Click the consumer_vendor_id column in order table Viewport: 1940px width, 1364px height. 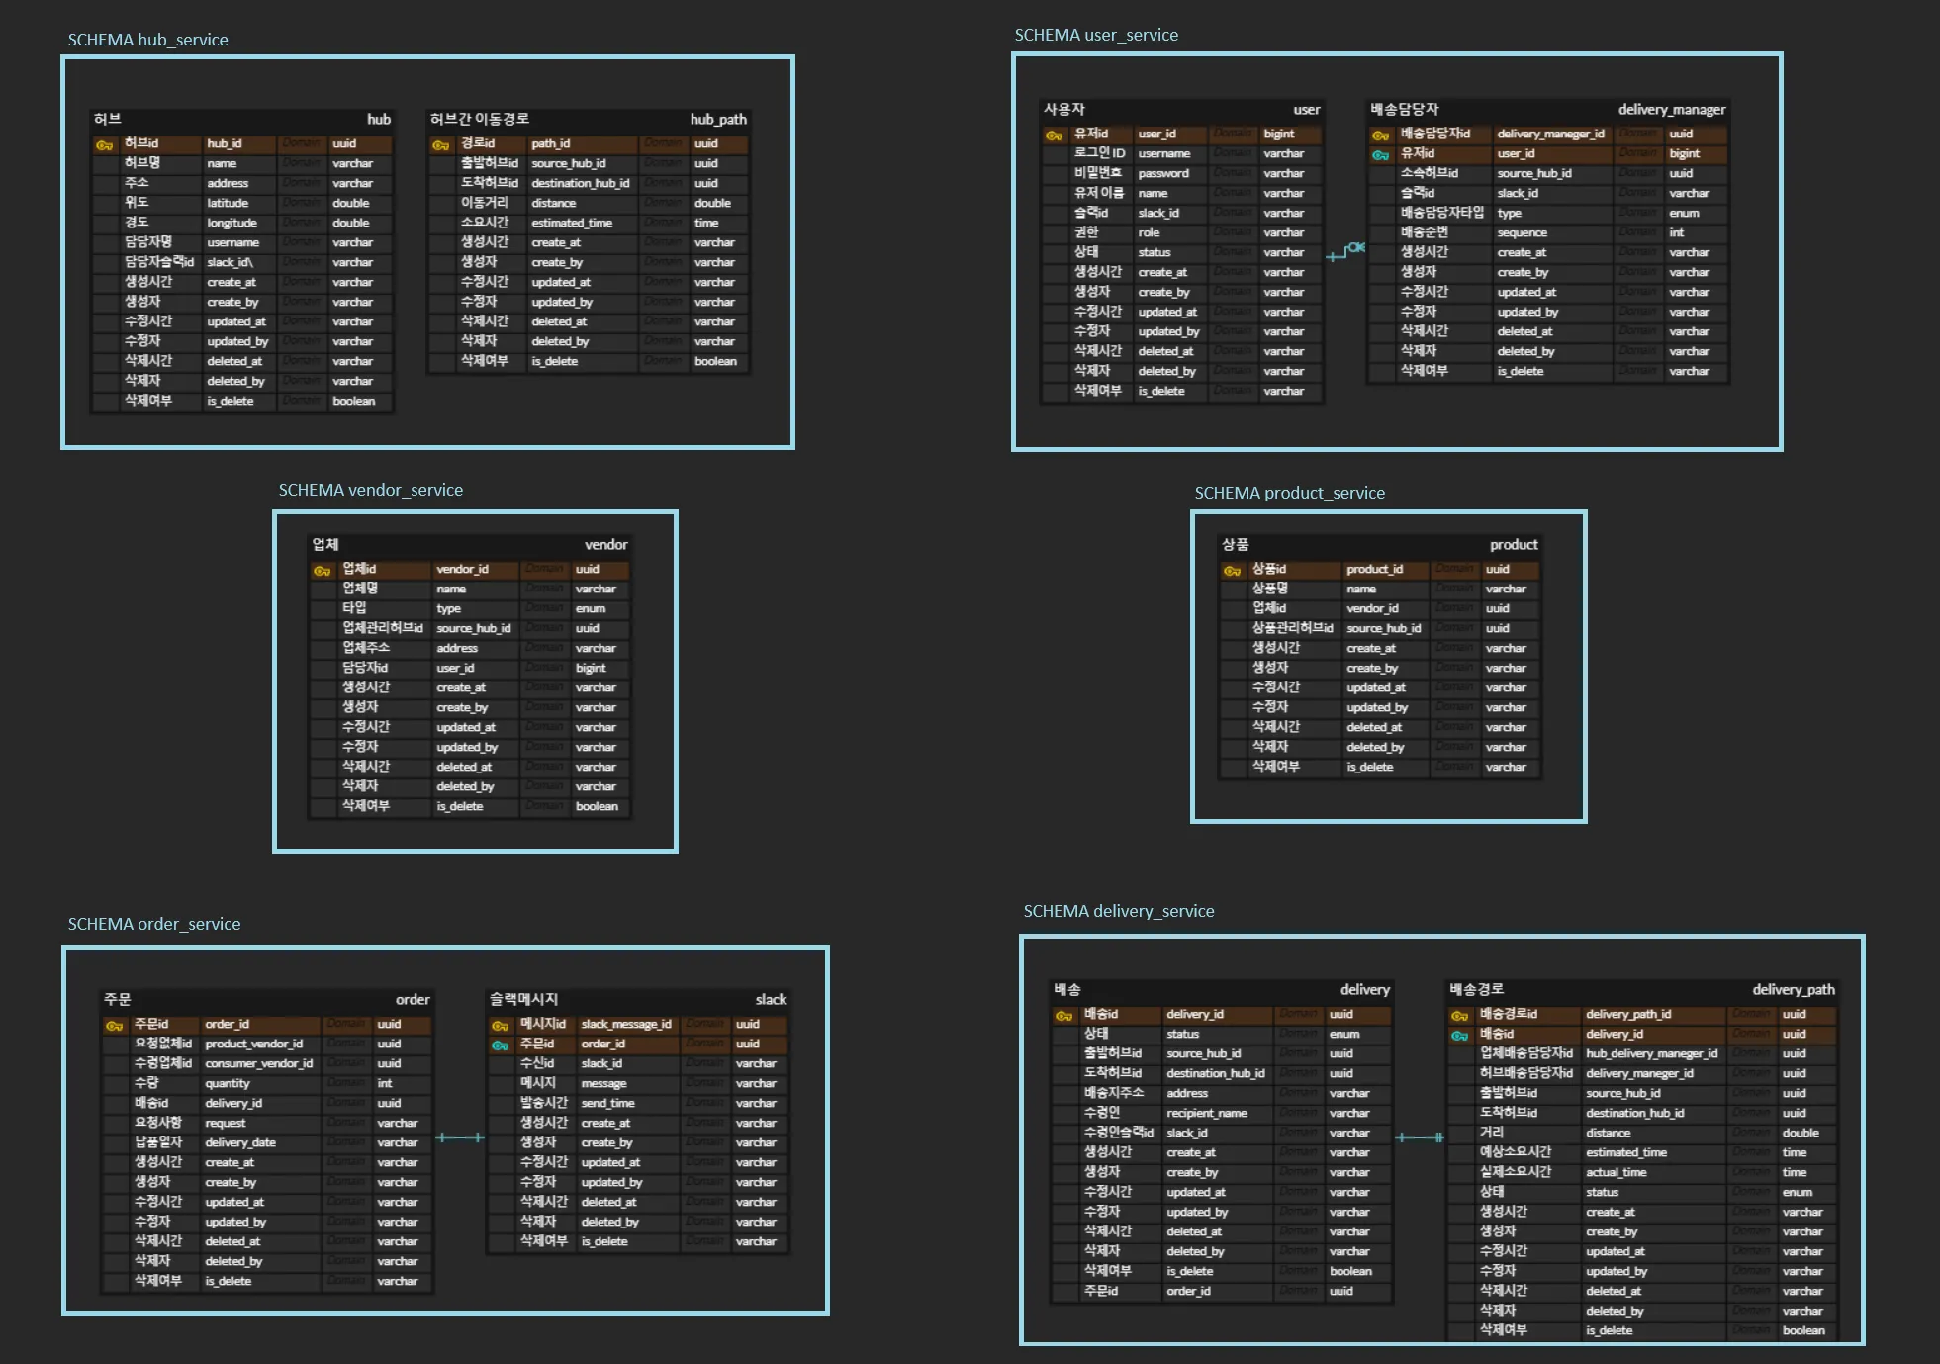point(258,1063)
